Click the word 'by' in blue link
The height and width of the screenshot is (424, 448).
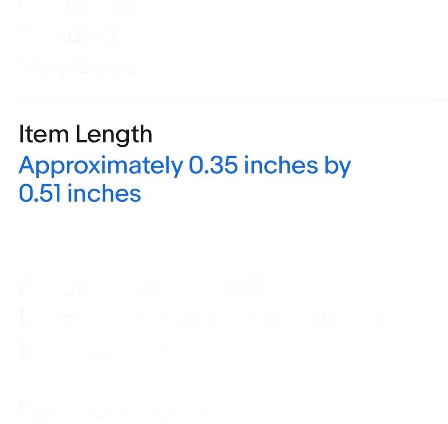click(337, 166)
